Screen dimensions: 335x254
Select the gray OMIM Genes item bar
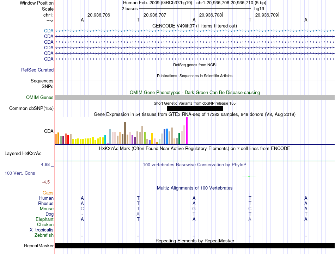coord(195,97)
